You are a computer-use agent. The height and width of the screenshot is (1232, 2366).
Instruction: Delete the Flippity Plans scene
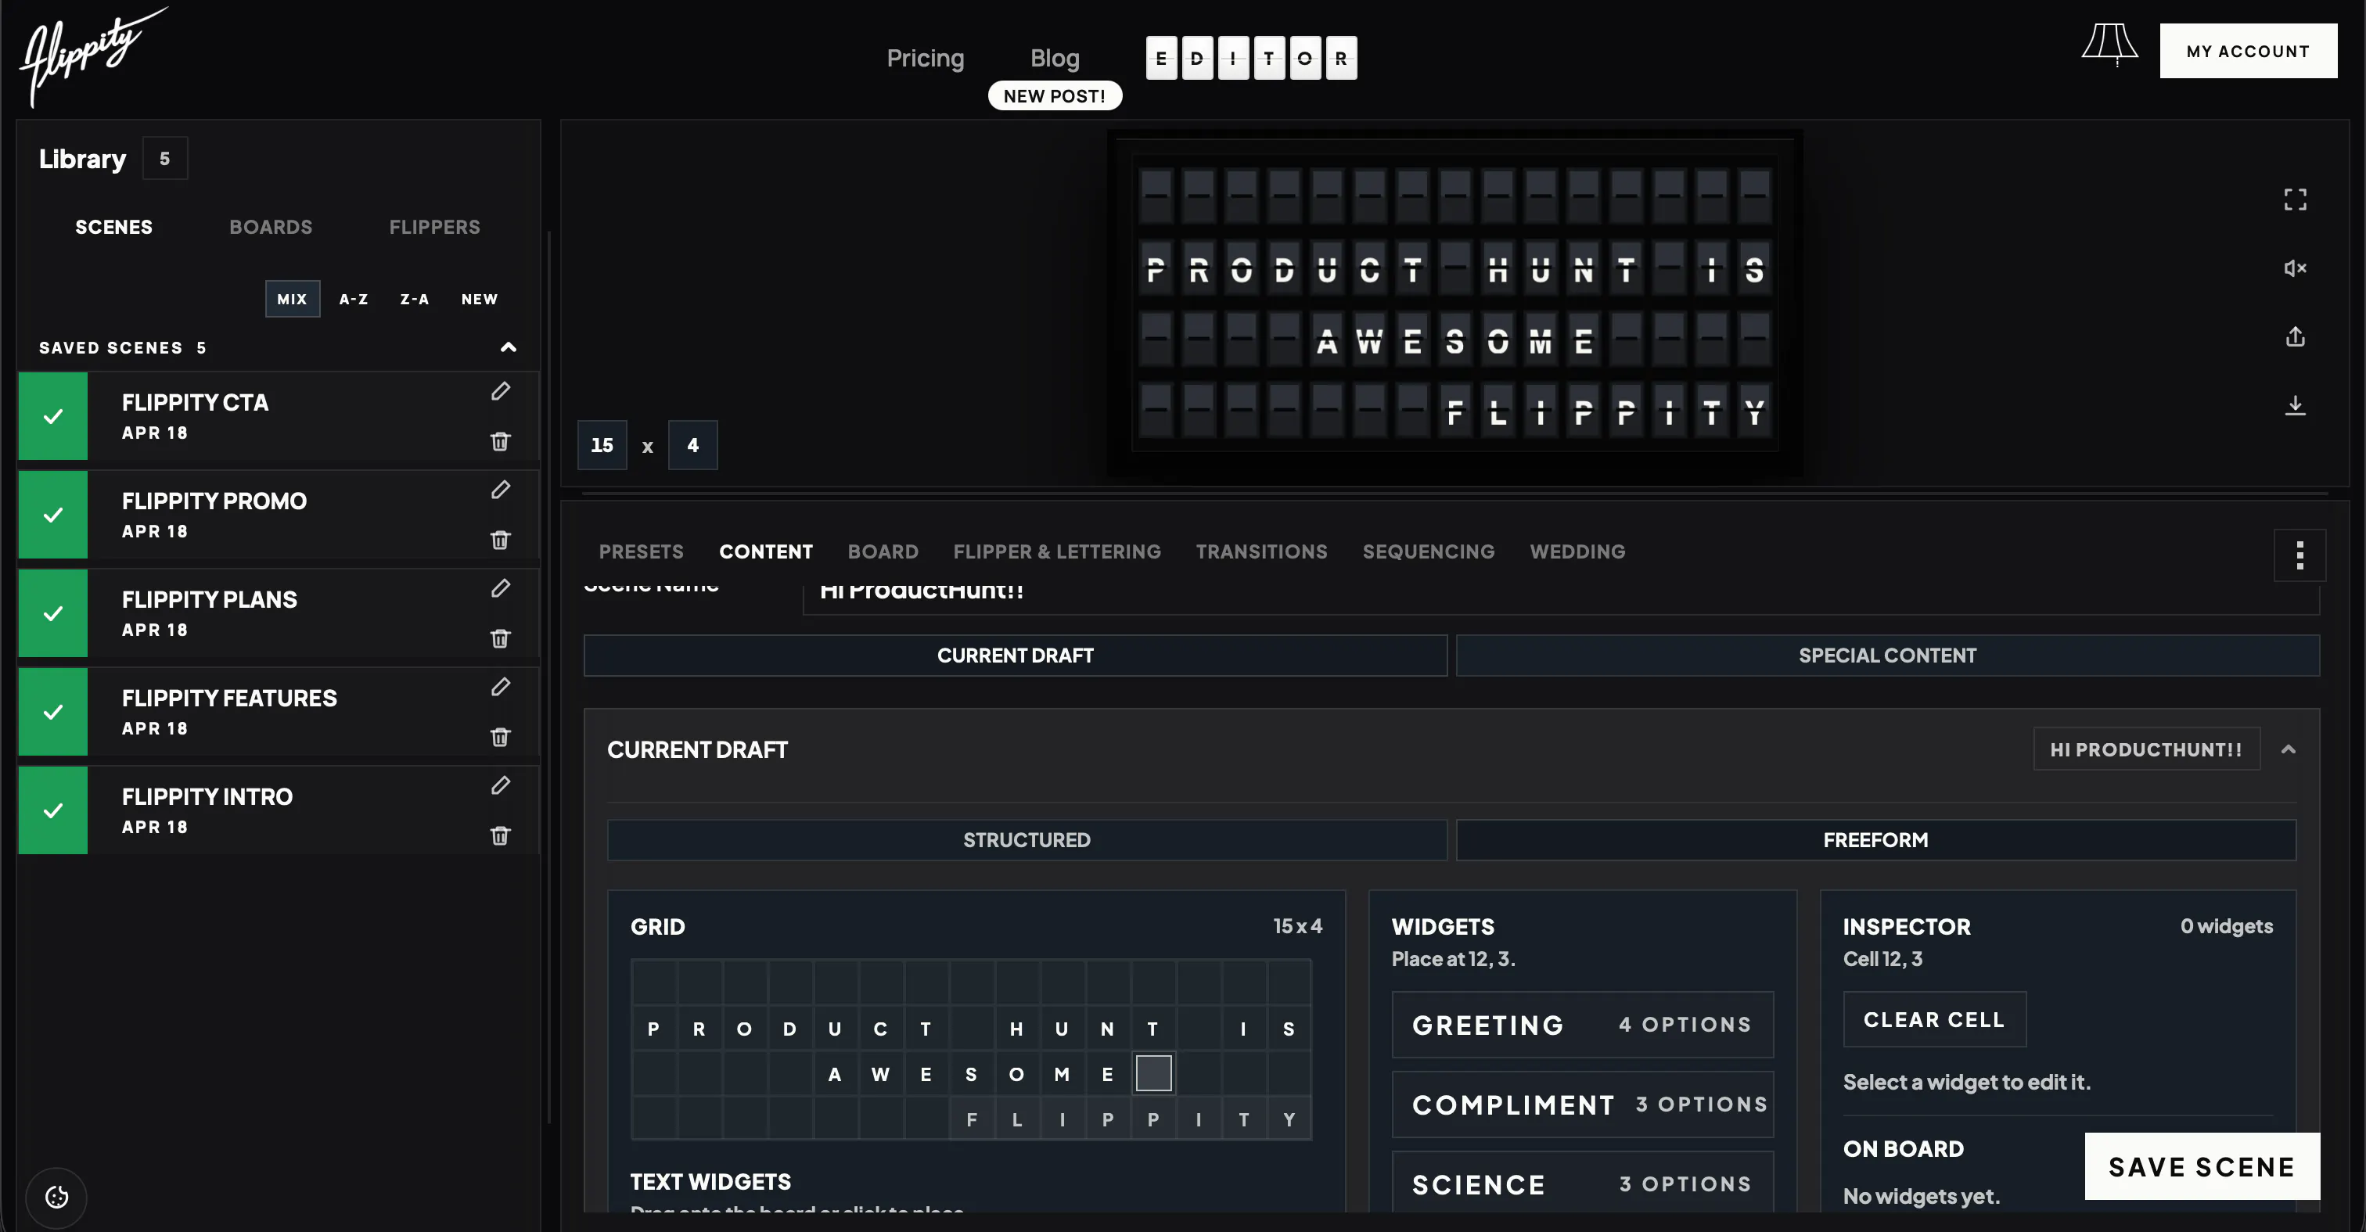(x=501, y=638)
